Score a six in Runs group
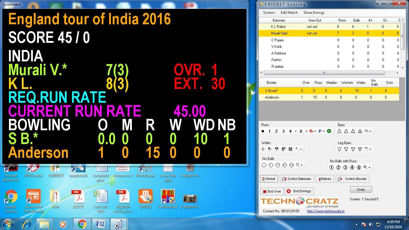The height and width of the screenshot is (230, 409). (301, 131)
